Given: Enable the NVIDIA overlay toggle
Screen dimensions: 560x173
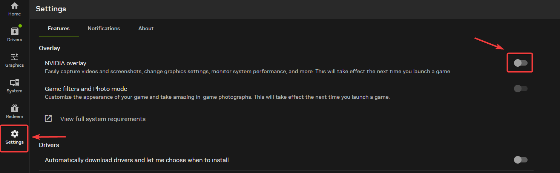Looking at the screenshot, I should pyautogui.click(x=520, y=63).
